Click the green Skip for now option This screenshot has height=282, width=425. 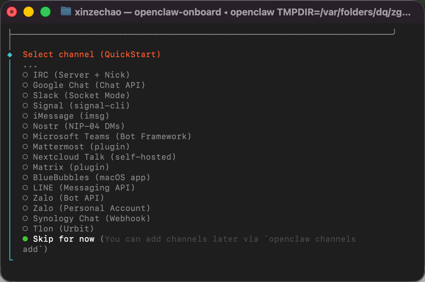pos(59,239)
